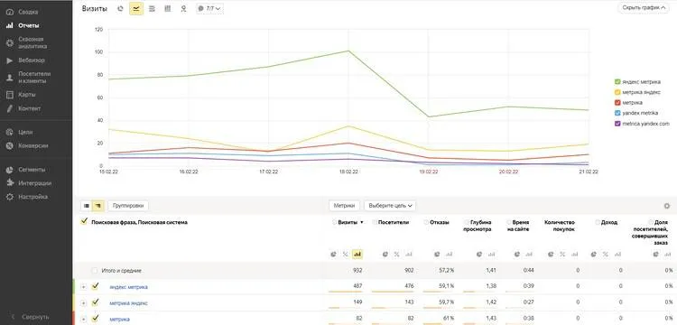Uncheck the яндекс метрика row checkbox
This screenshot has height=325, width=677.
96,286
